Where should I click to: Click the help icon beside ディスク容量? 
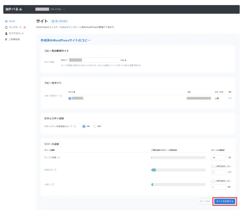(59, 158)
